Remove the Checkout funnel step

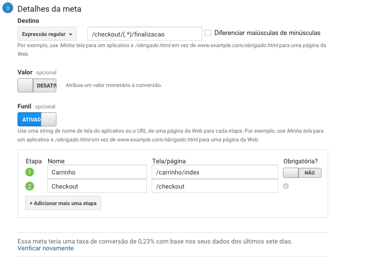(286, 186)
